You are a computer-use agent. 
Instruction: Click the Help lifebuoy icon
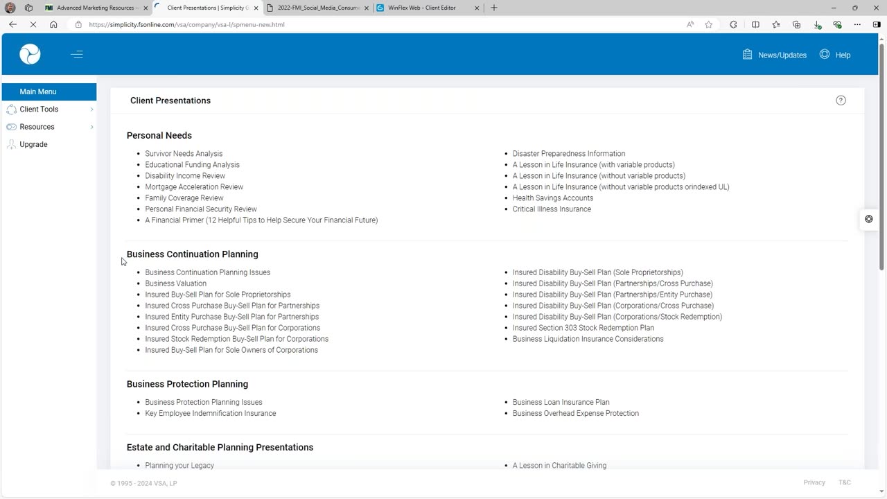click(x=825, y=54)
